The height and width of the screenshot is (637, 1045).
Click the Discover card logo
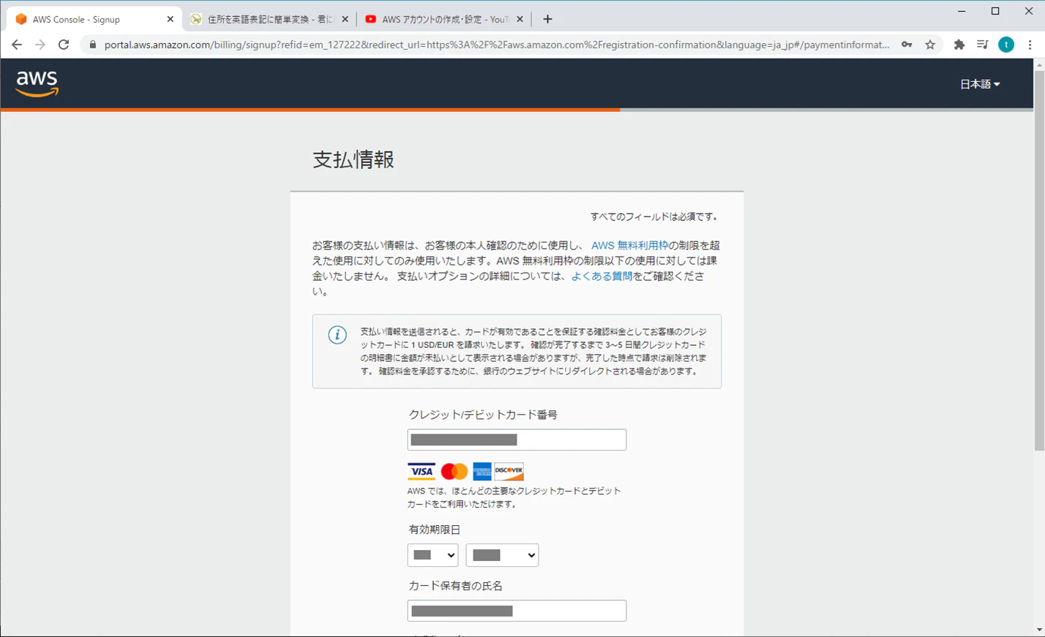click(509, 471)
